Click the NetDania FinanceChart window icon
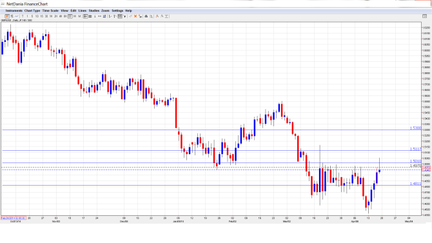This screenshot has width=432, height=243. pyautogui.click(x=3, y=4)
